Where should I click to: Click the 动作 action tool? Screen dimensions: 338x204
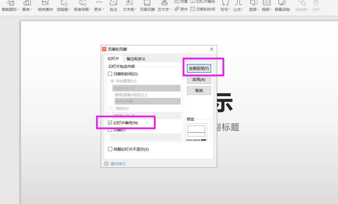click(316, 6)
